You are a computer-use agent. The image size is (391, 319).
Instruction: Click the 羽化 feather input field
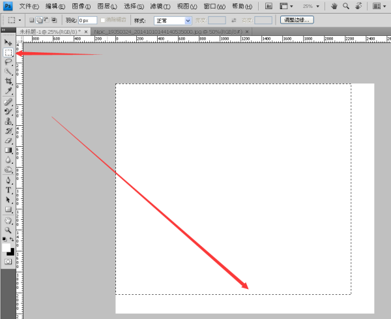(87, 20)
